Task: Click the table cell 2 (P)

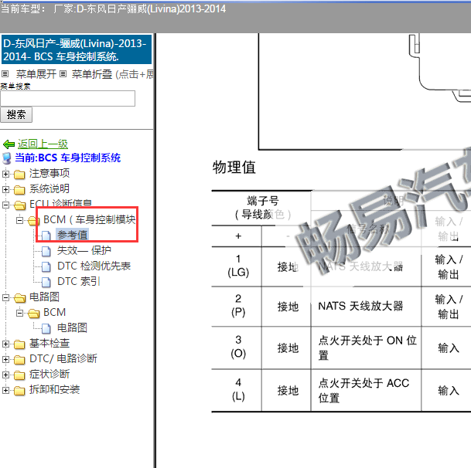Action: (x=238, y=306)
